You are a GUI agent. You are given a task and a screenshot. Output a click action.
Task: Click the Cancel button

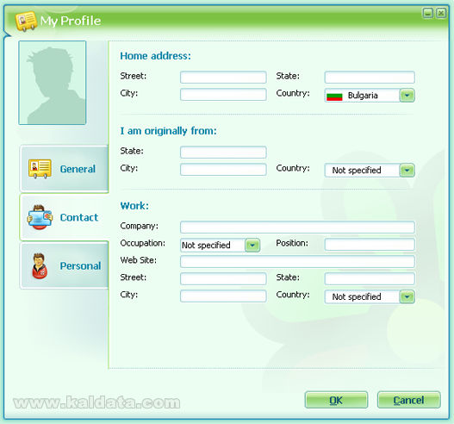(x=408, y=400)
